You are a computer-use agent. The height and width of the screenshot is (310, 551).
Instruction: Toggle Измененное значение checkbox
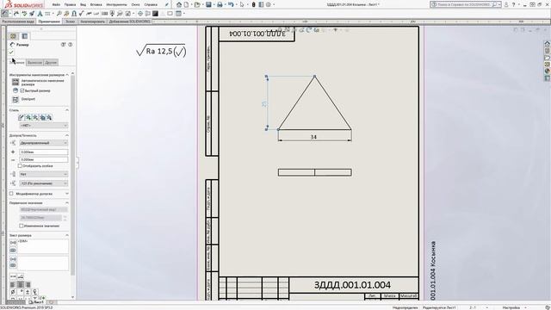pyautogui.click(x=22, y=226)
